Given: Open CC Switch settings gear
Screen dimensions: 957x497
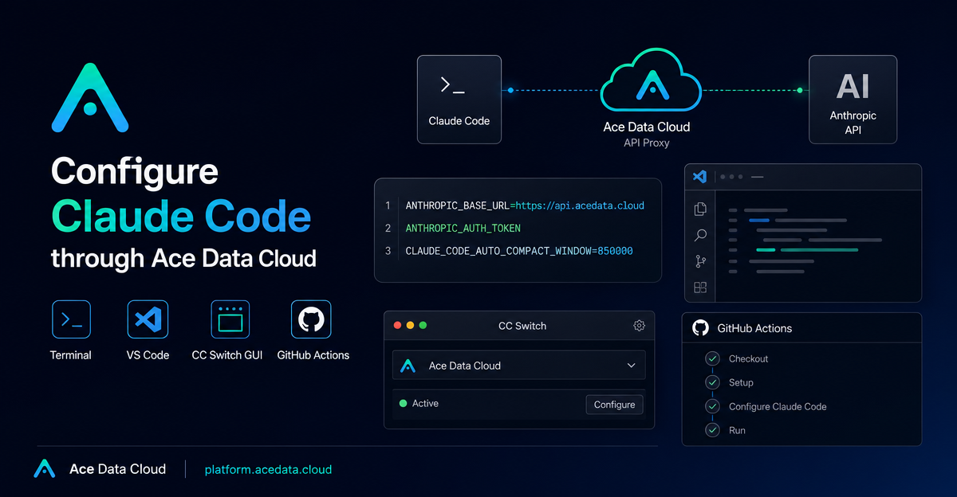Looking at the screenshot, I should point(639,326).
